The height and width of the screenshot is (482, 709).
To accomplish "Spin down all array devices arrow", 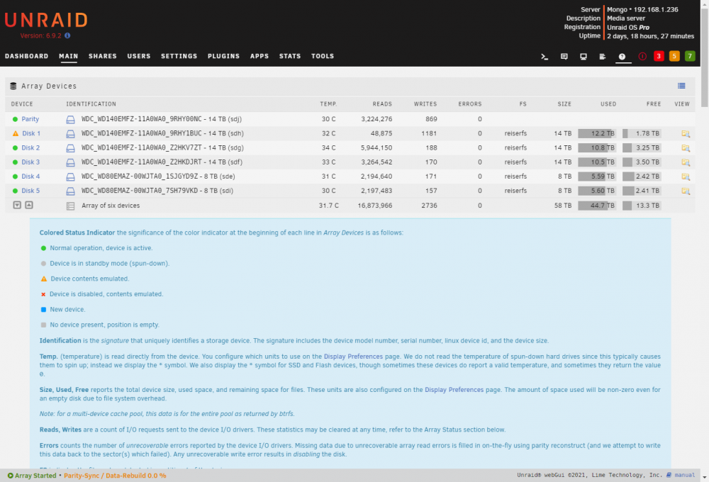I will [x=17, y=205].
